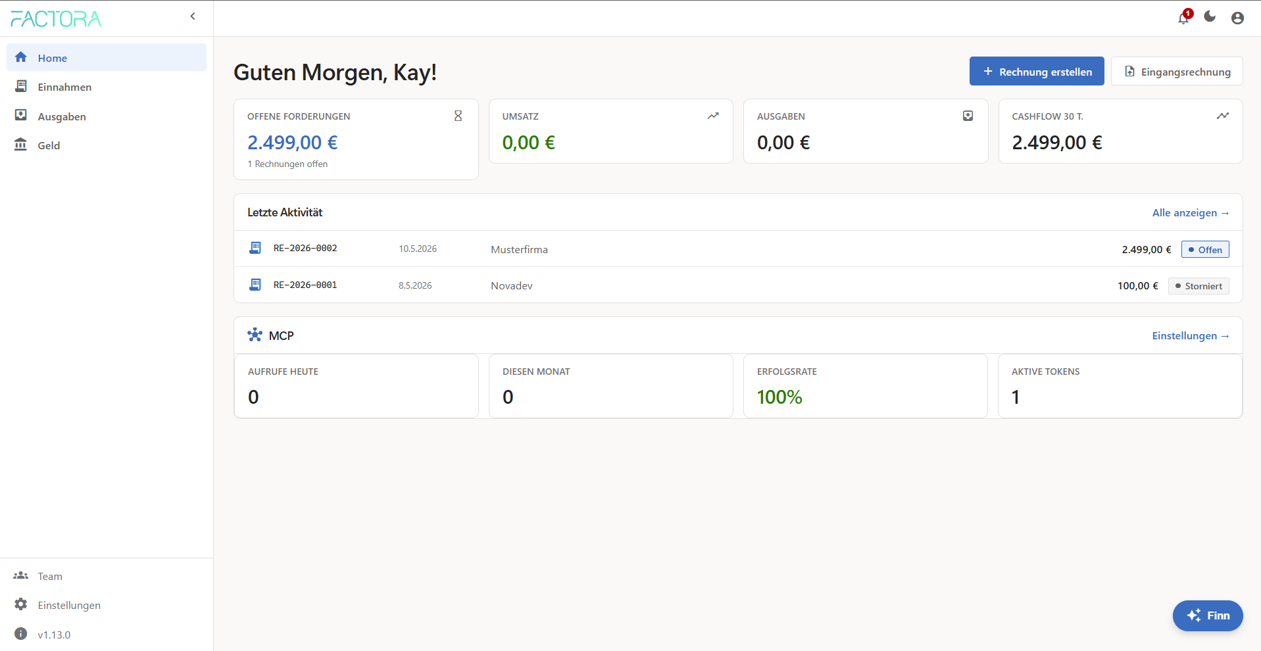Click the Novadev customer name
The height and width of the screenshot is (651, 1261).
(512, 285)
